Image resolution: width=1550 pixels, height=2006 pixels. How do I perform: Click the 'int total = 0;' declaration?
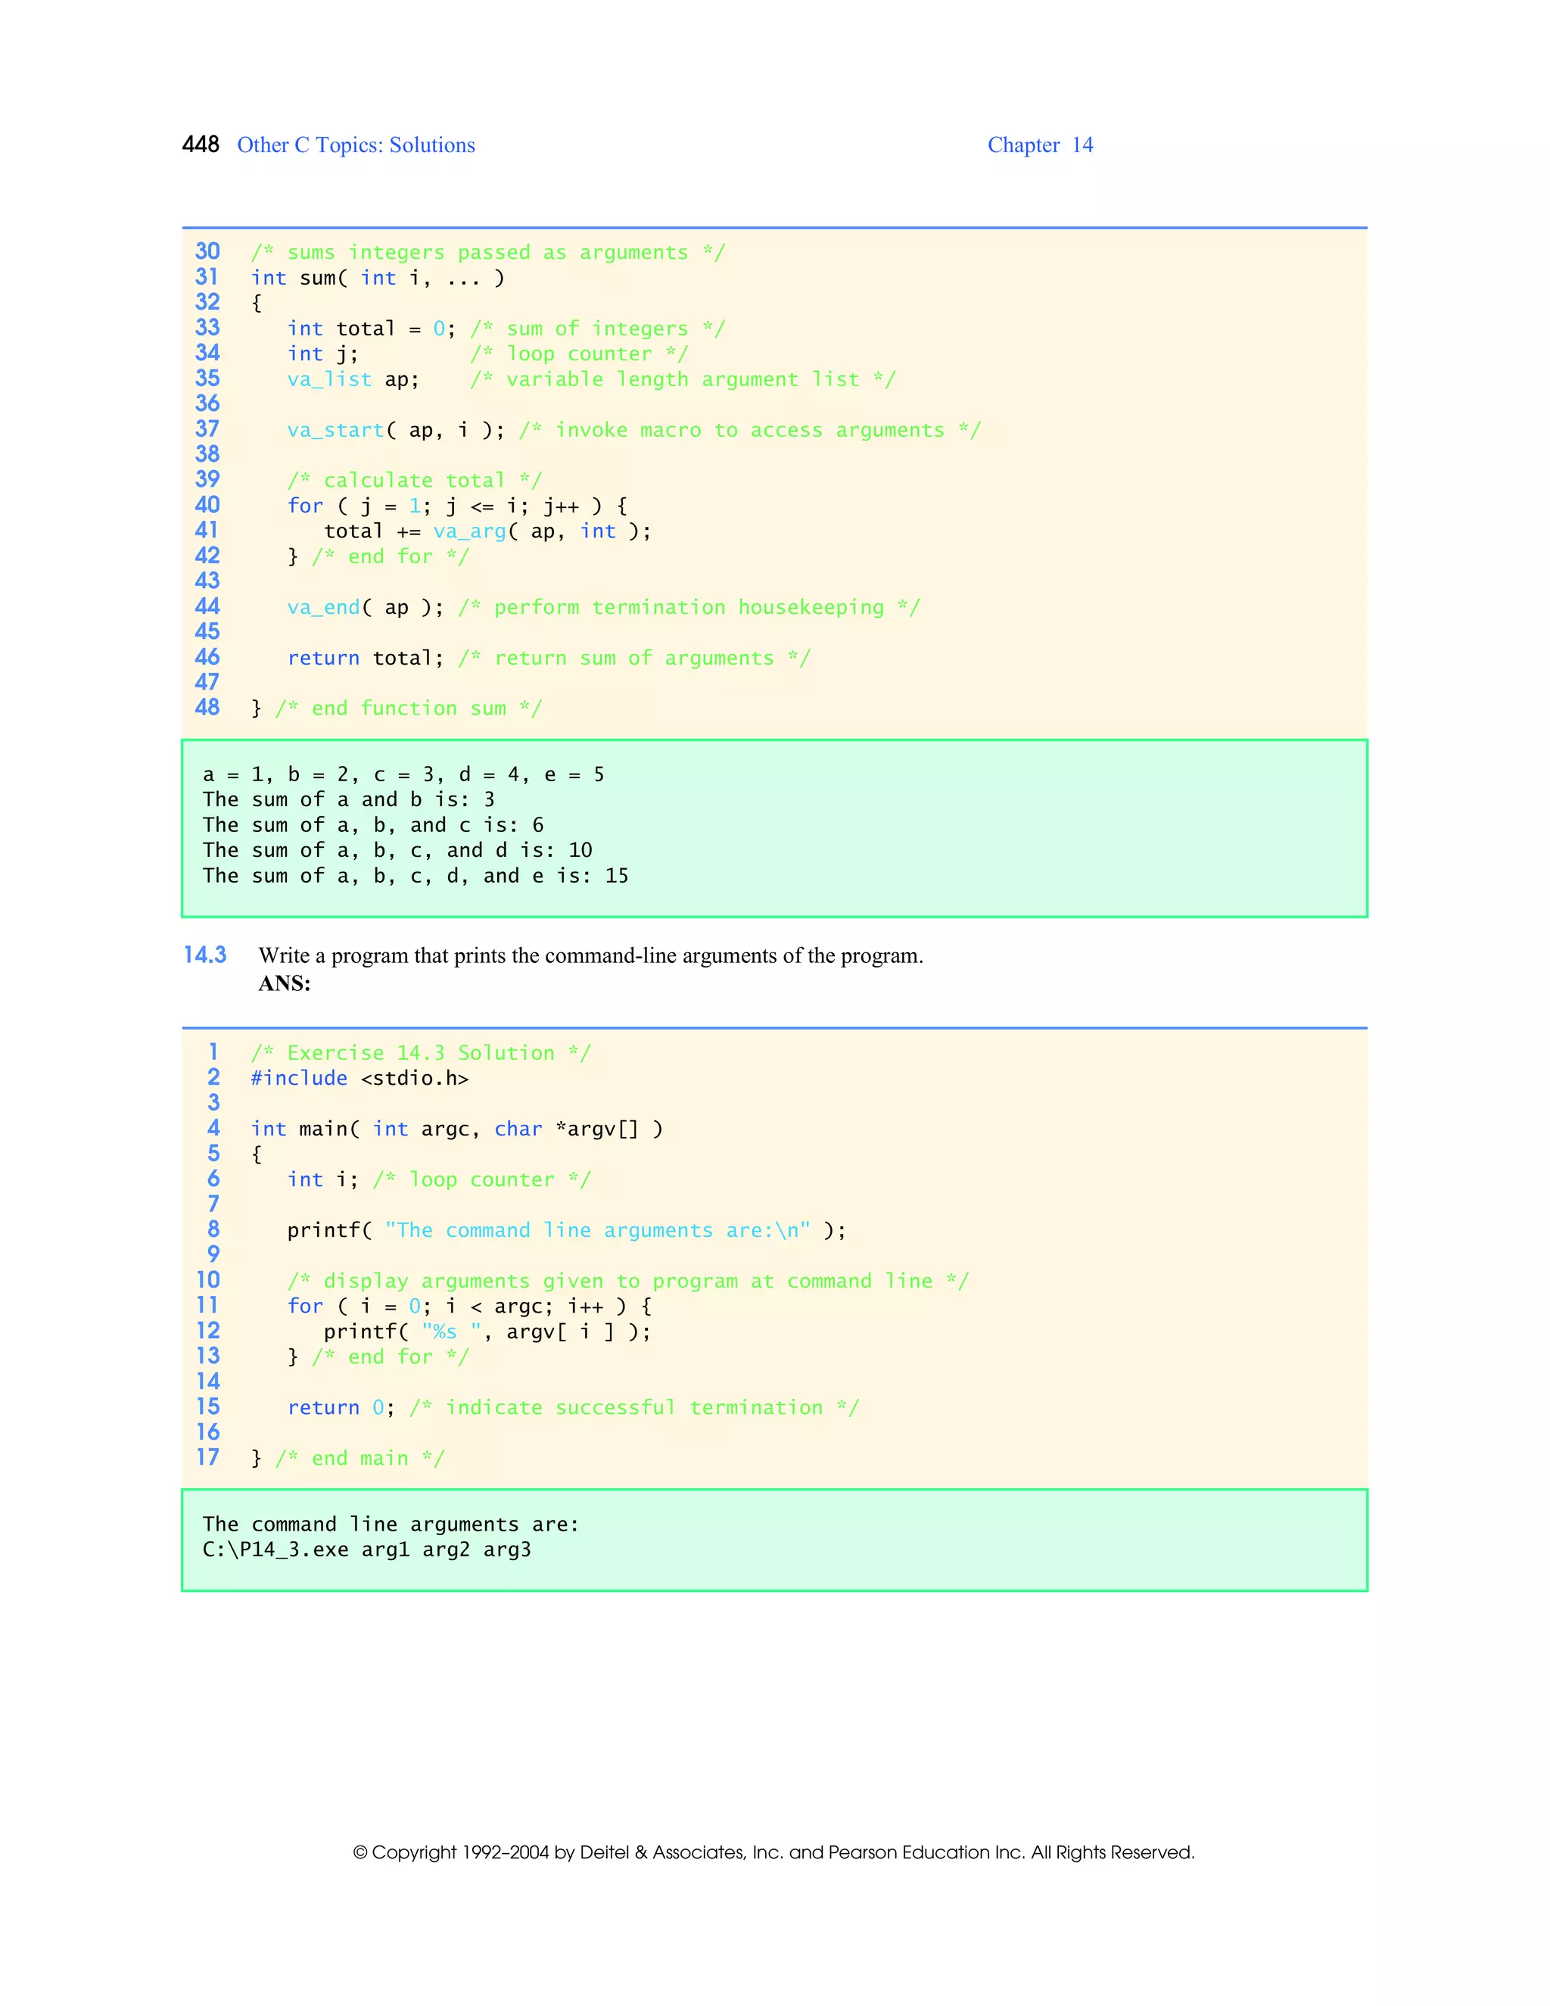tap(371, 329)
